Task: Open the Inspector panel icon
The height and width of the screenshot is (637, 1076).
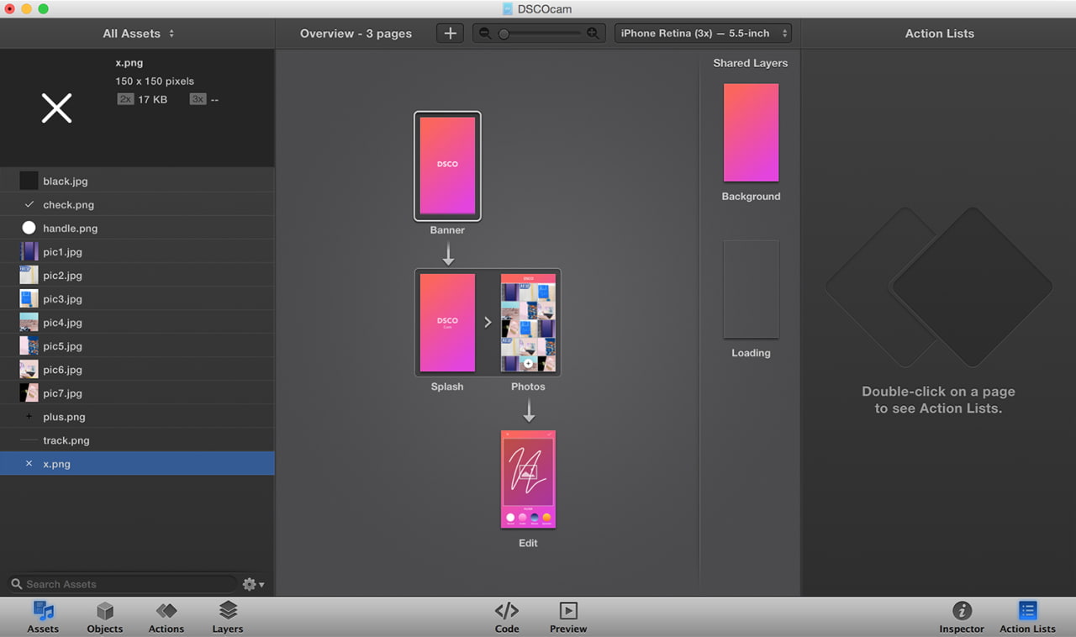Action: [962, 612]
